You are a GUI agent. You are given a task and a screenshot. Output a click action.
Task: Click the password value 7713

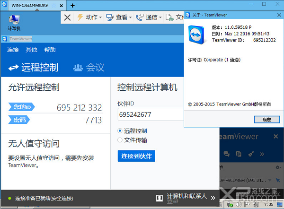(x=93, y=120)
